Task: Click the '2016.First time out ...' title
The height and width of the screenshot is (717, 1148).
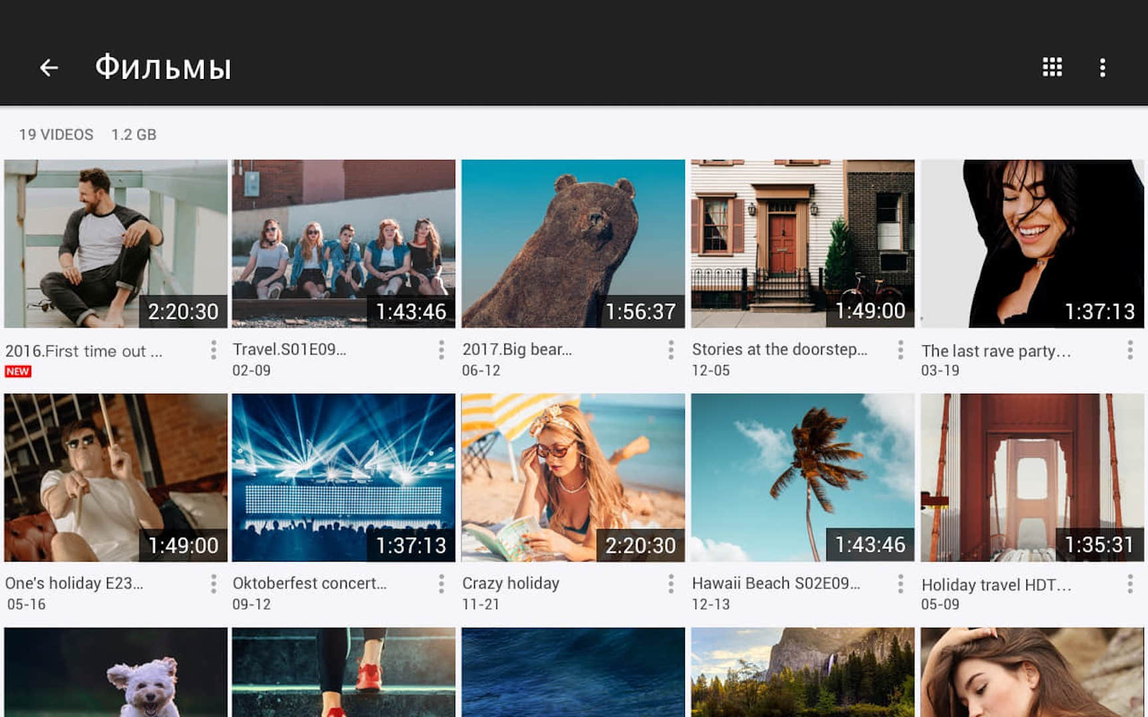Action: [84, 351]
